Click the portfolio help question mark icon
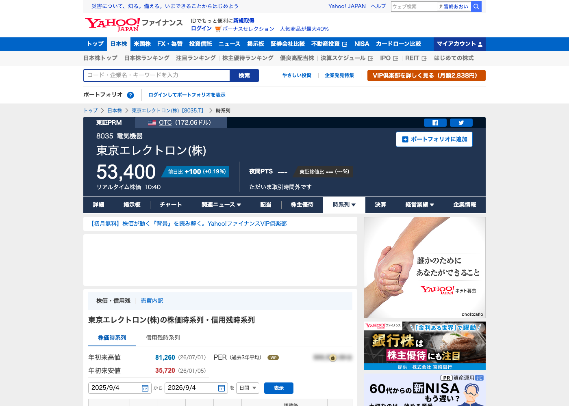 pos(130,95)
